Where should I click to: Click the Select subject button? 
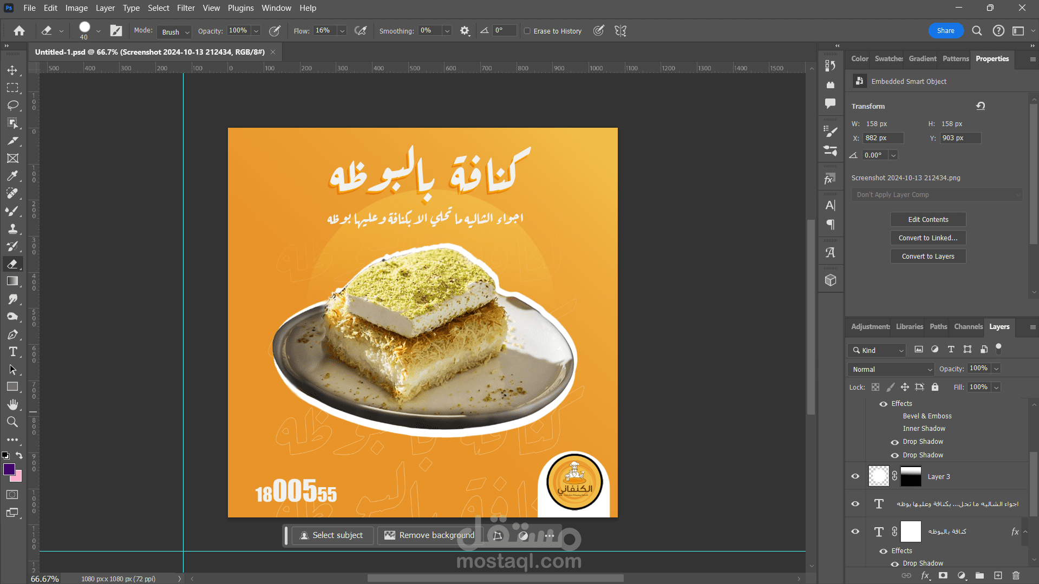pyautogui.click(x=332, y=535)
